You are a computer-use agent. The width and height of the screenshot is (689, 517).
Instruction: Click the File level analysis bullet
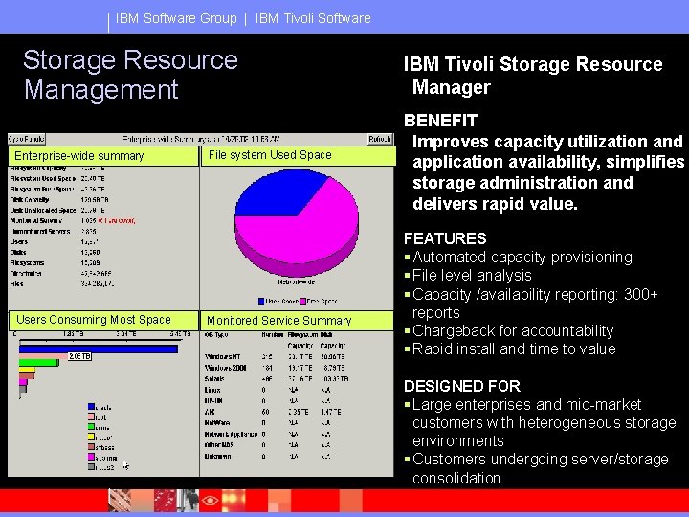pyautogui.click(x=468, y=276)
